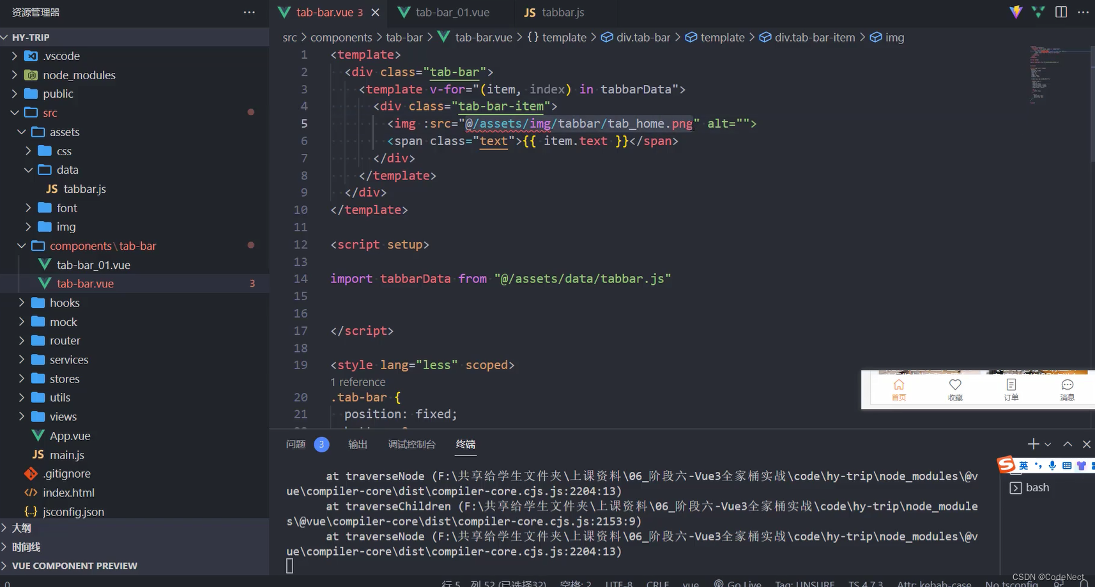1095x587 pixels.
Task: Select the 终端 terminal panel tab
Action: tap(466, 444)
